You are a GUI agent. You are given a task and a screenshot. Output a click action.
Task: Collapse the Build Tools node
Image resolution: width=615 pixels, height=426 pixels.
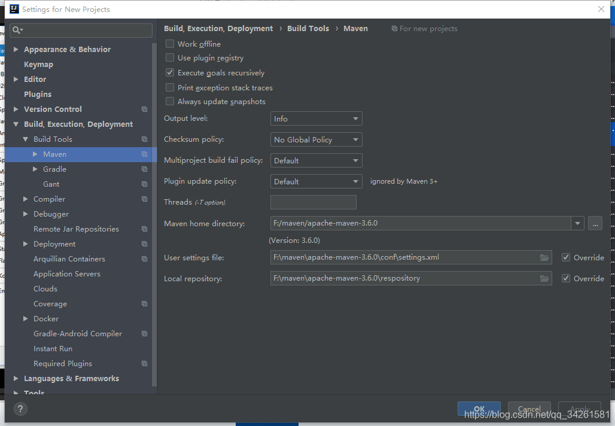point(26,139)
